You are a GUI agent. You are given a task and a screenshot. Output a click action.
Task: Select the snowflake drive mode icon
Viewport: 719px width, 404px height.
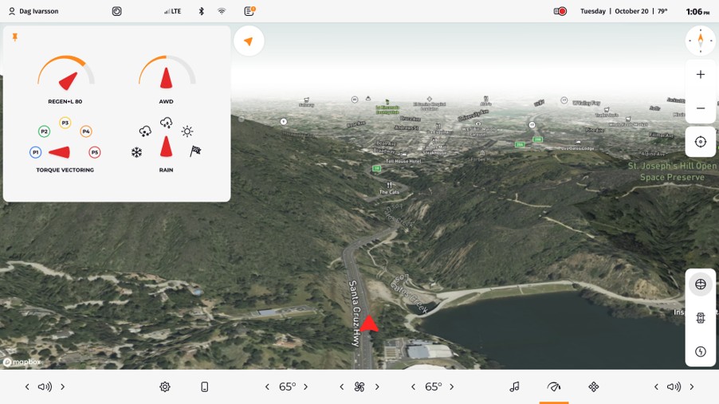[137, 152]
